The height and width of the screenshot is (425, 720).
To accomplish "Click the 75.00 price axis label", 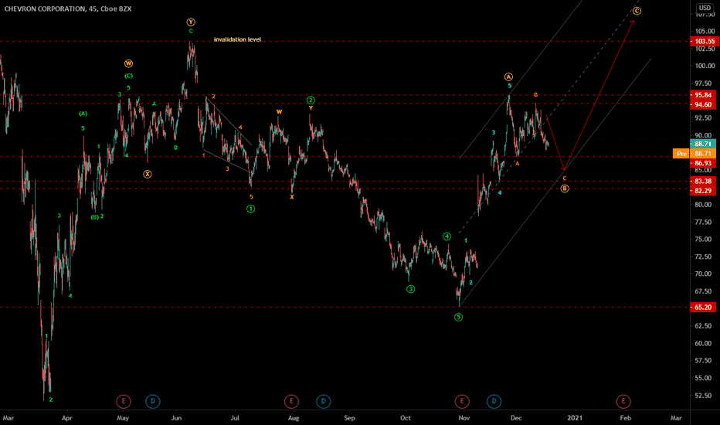I will pyautogui.click(x=705, y=239).
